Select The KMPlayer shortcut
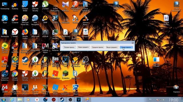Viewport: 183px width, 102px height. pyautogui.click(x=65, y=6)
